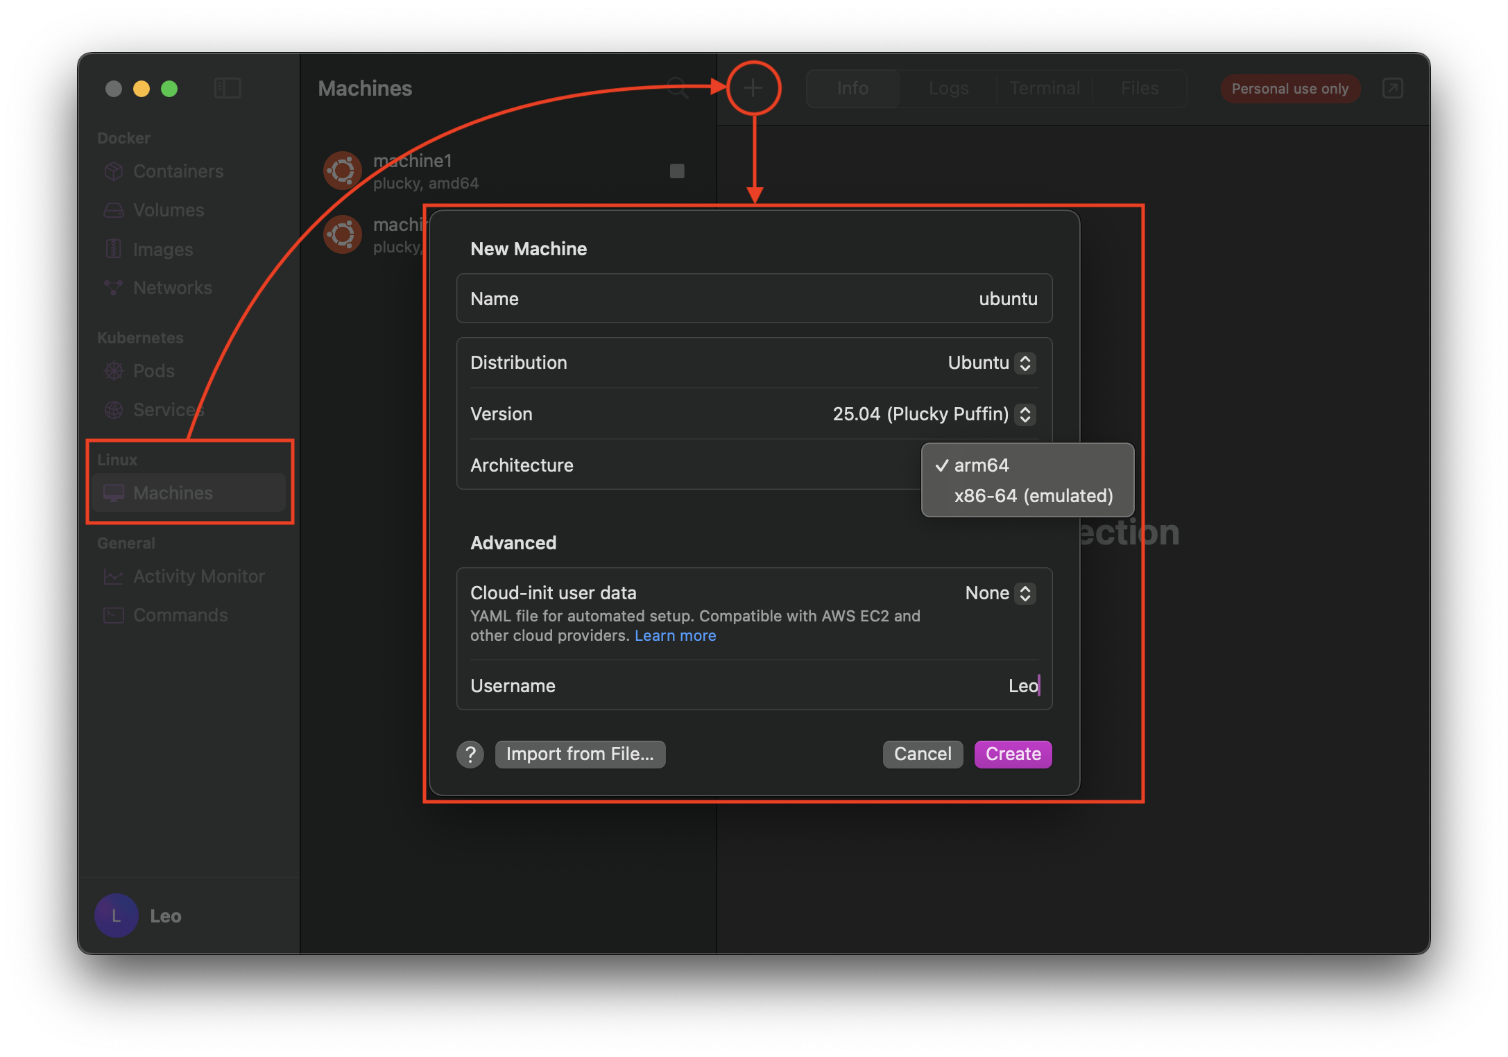1508x1057 pixels.
Task: Click the plus icon to add a machine
Action: pyautogui.click(x=753, y=88)
